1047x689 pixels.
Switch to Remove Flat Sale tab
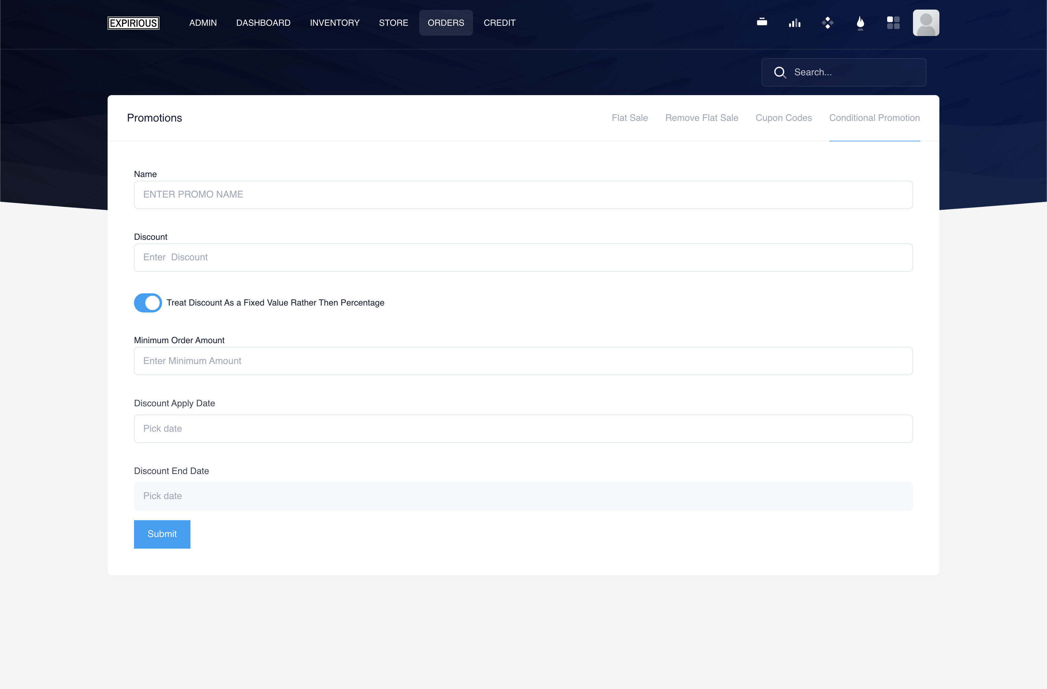pos(701,118)
